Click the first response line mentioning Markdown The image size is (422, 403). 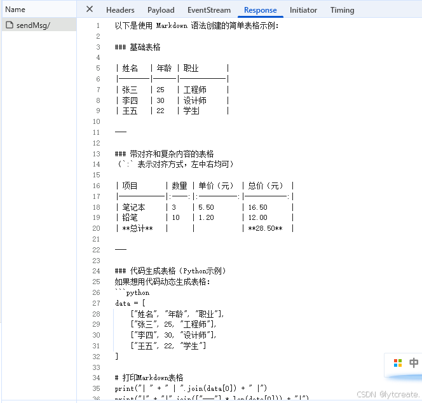tap(197, 26)
